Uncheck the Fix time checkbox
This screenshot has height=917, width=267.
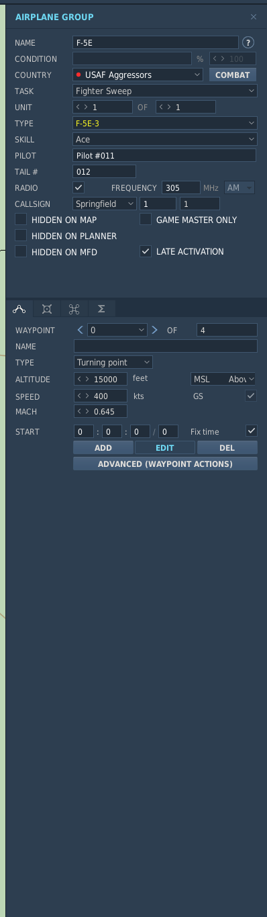[x=251, y=431]
